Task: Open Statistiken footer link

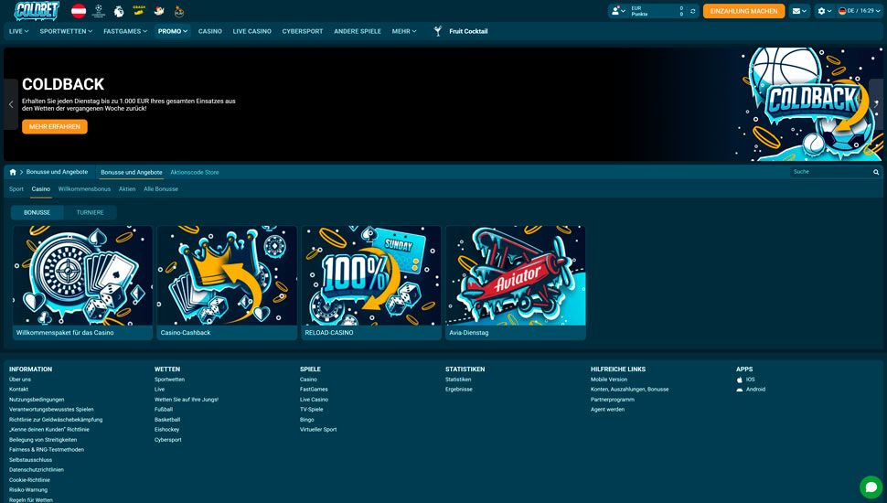Action: click(x=458, y=380)
